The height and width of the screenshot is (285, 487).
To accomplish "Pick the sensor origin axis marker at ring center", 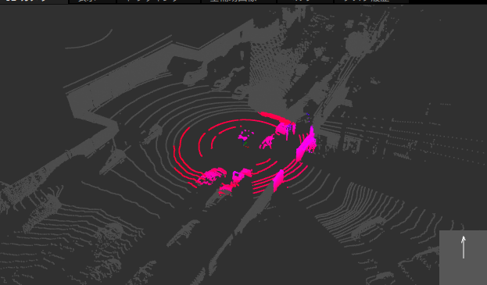I will coord(245,143).
